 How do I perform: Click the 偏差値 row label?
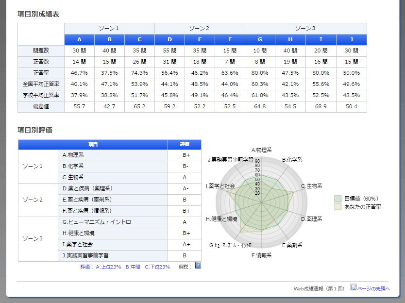(41, 106)
